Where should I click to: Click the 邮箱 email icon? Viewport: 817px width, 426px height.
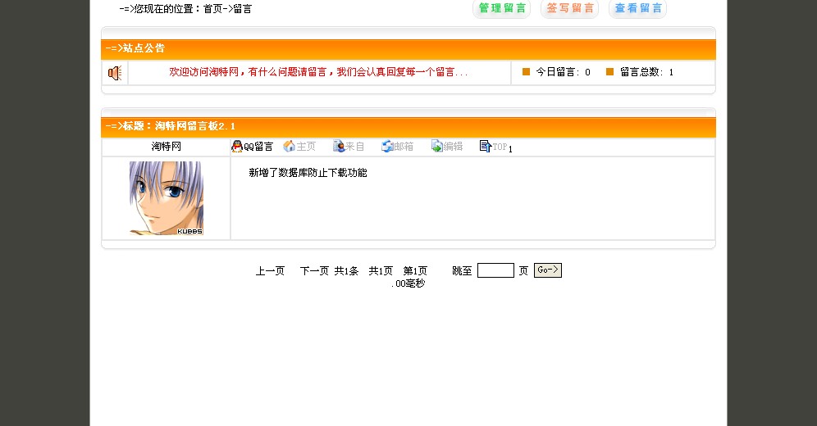click(x=387, y=146)
